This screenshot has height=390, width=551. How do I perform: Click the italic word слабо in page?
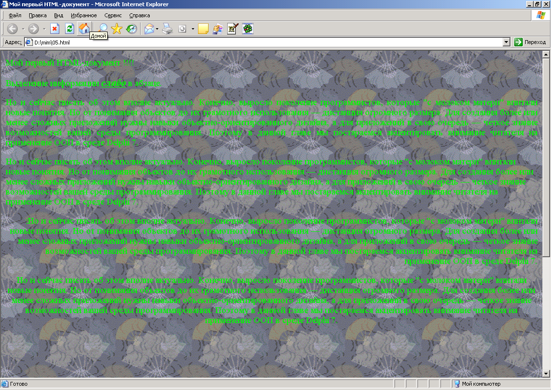coord(113,83)
